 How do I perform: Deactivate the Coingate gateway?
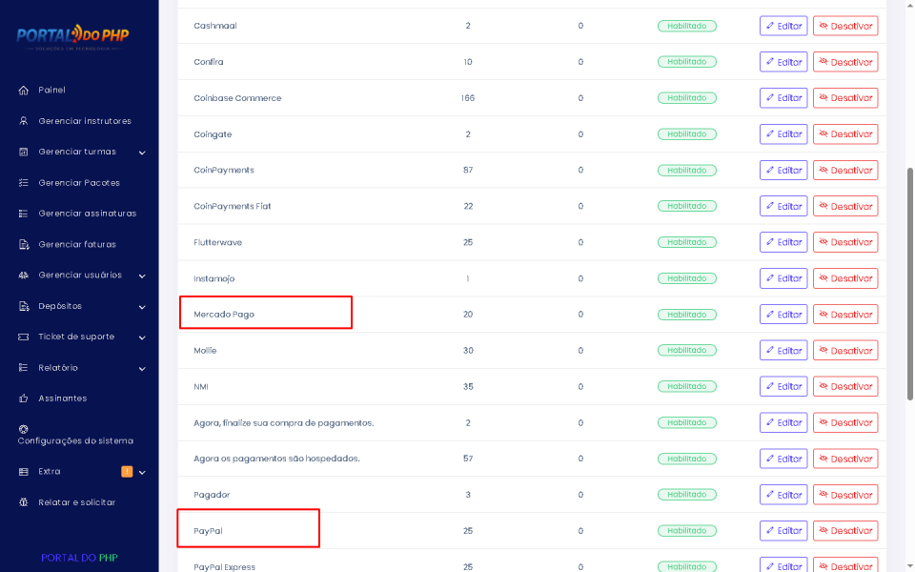(x=845, y=134)
